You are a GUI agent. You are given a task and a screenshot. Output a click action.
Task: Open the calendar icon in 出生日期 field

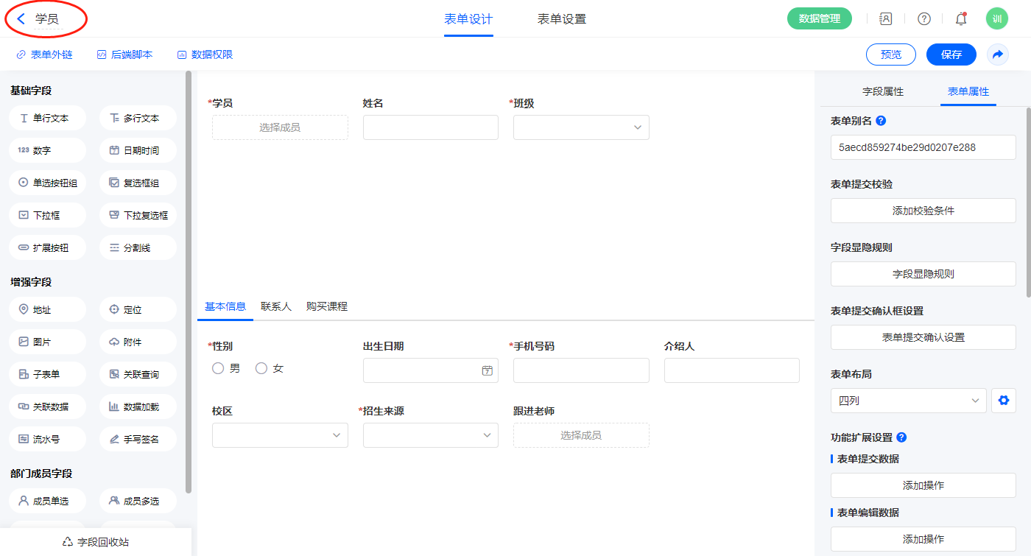tap(487, 370)
